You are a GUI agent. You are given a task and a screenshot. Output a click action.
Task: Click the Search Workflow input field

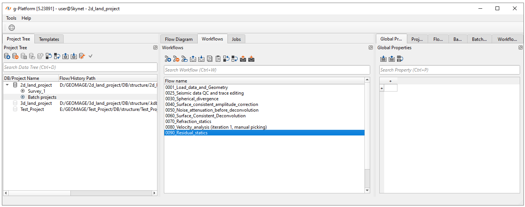[267, 70]
